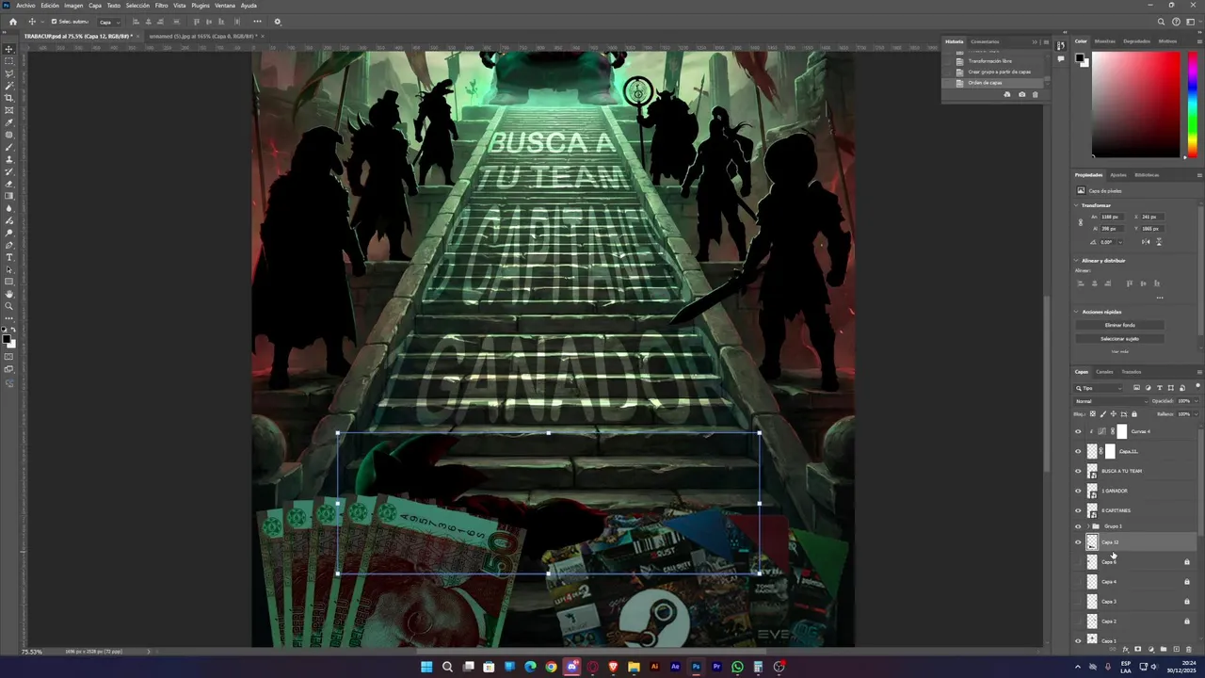The image size is (1205, 678).
Task: Open the Relleno value dropdown arrow
Action: pyautogui.click(x=1197, y=413)
